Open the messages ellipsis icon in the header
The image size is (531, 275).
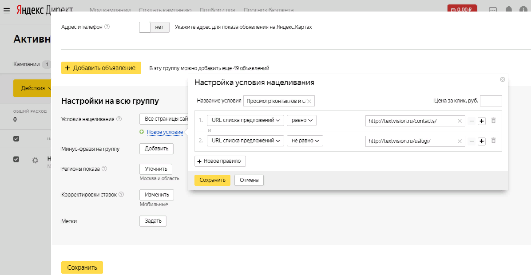492,8
